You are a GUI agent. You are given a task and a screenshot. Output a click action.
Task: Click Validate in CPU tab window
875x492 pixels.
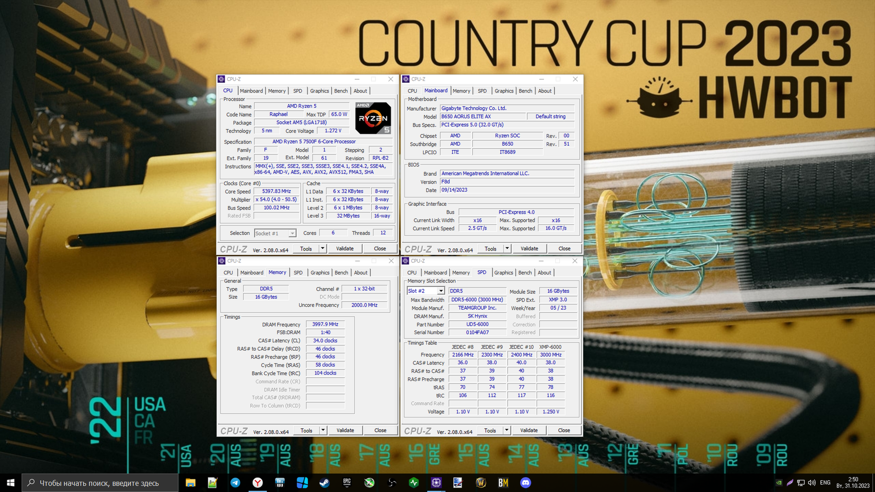345,249
